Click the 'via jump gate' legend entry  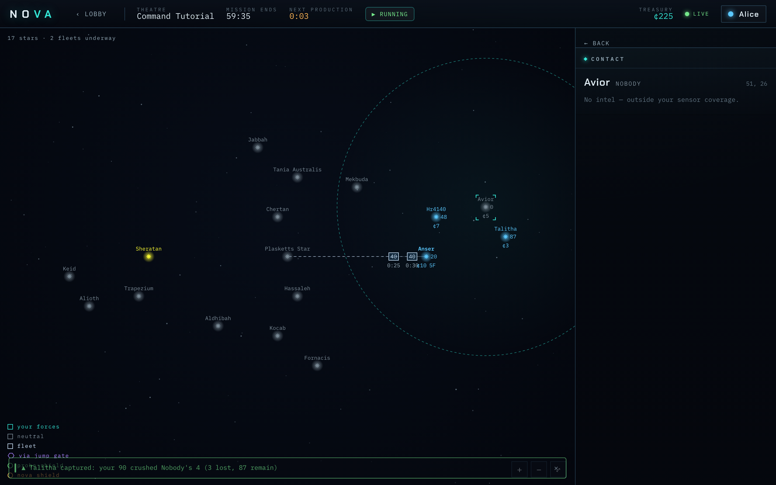tap(38, 455)
